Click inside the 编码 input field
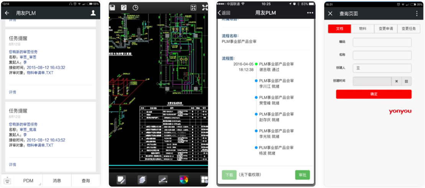This screenshot has width=425, height=188. coord(382,42)
